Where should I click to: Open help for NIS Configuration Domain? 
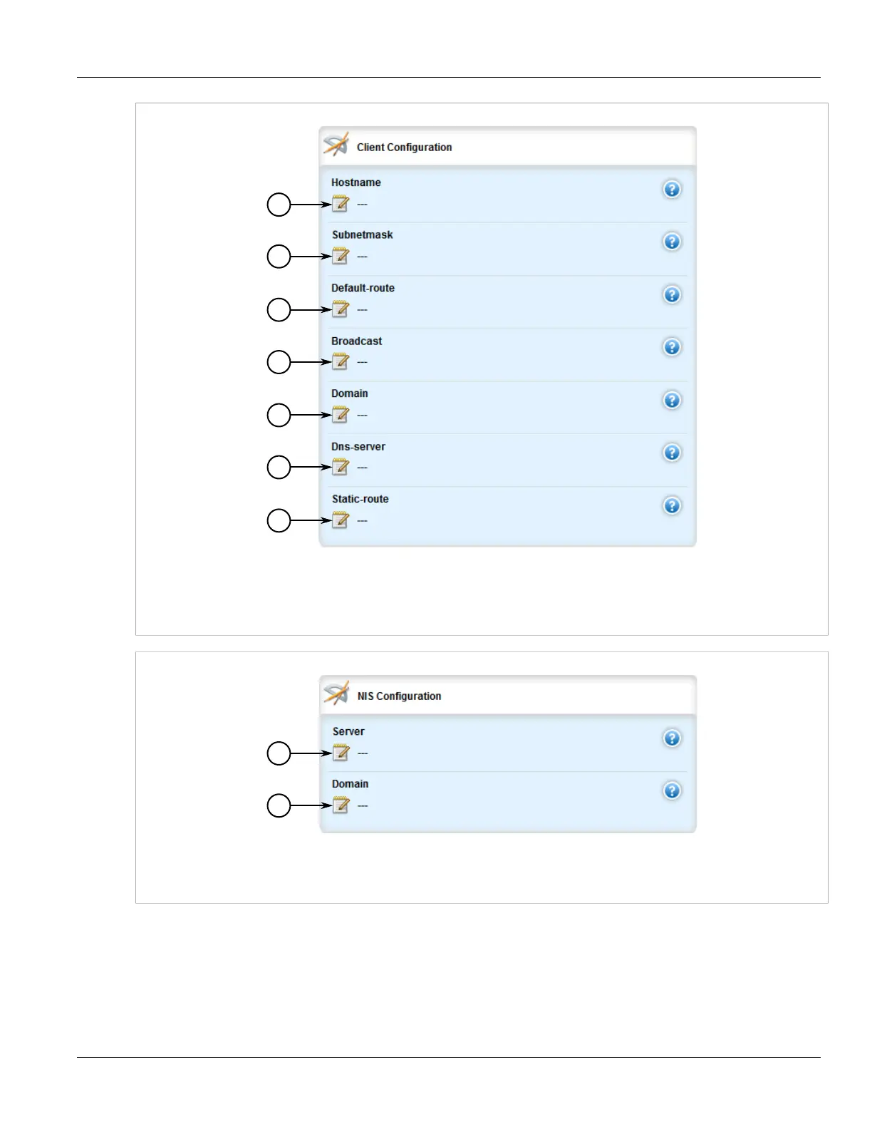click(672, 791)
